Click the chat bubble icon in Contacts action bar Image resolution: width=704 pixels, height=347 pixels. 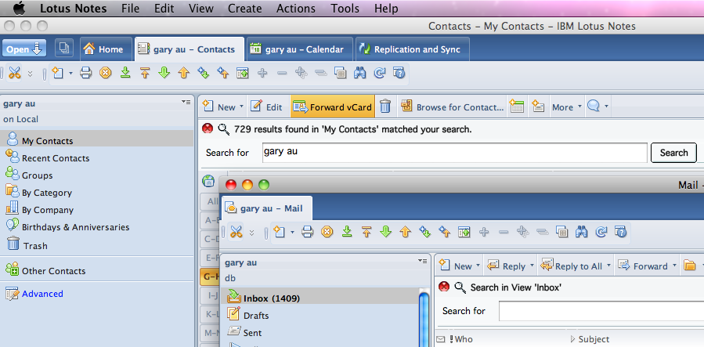click(594, 107)
